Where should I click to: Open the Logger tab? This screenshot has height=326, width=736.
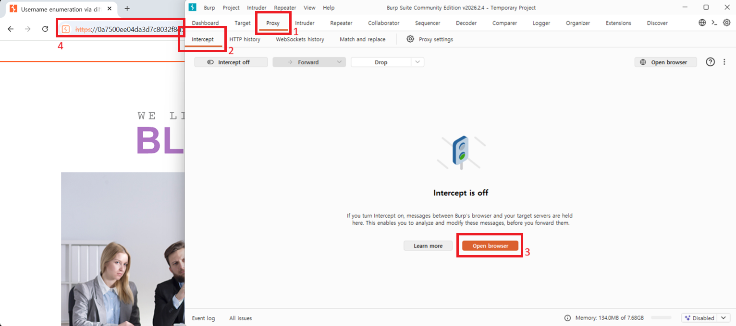541,23
